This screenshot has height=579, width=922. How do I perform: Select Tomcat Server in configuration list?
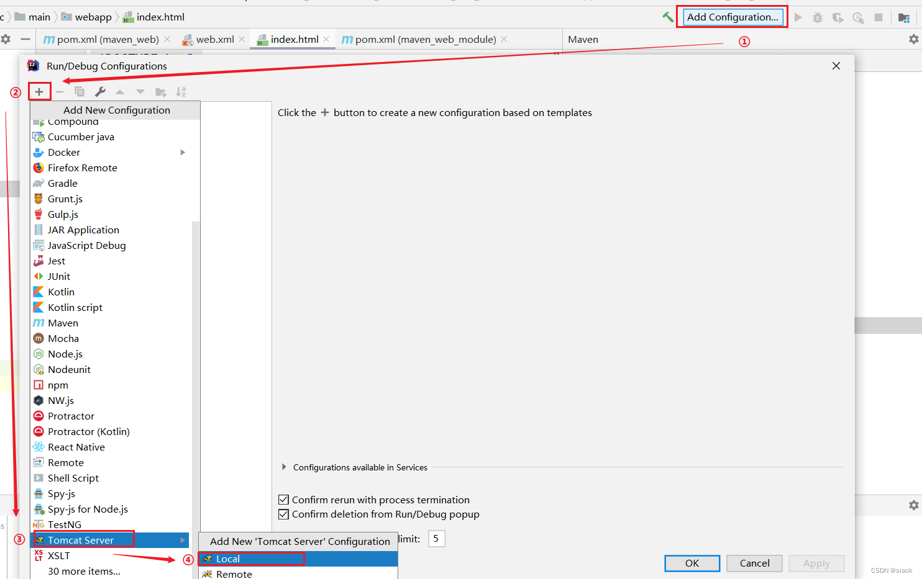tap(110, 540)
